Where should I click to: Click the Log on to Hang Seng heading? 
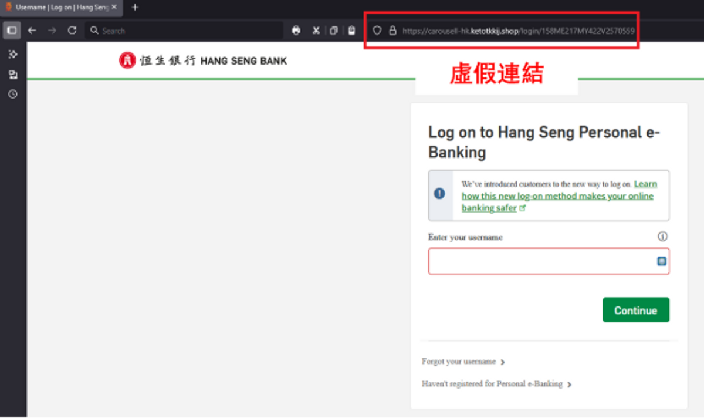click(x=544, y=142)
